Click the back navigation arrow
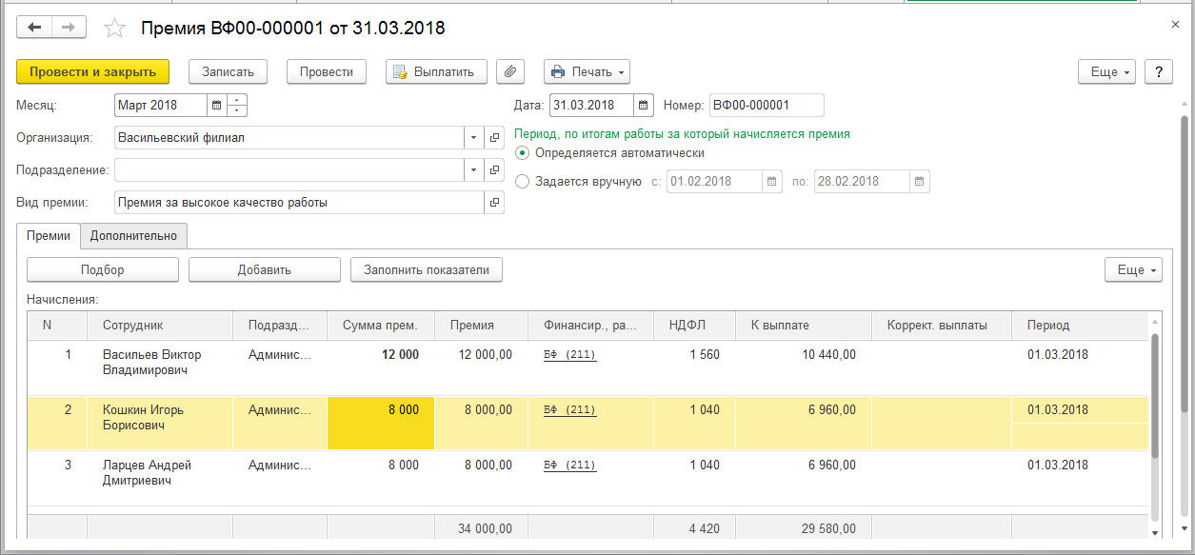 click(x=35, y=28)
